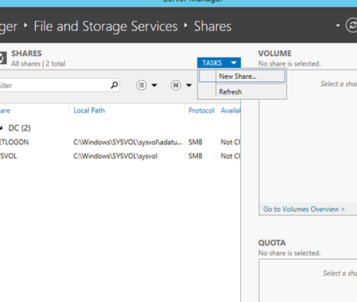This screenshot has height=302, width=357.
Task: Collapse the TASKS dropdown button
Action: 219,63
